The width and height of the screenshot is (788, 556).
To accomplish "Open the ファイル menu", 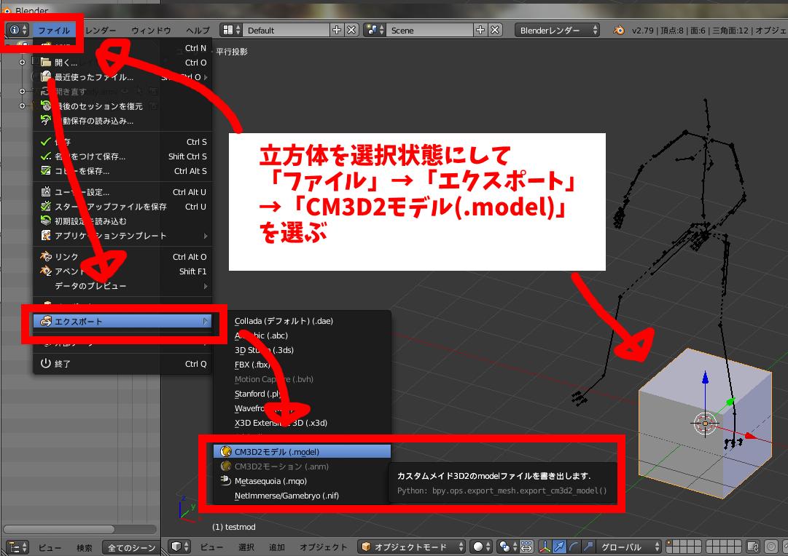I will tap(54, 31).
